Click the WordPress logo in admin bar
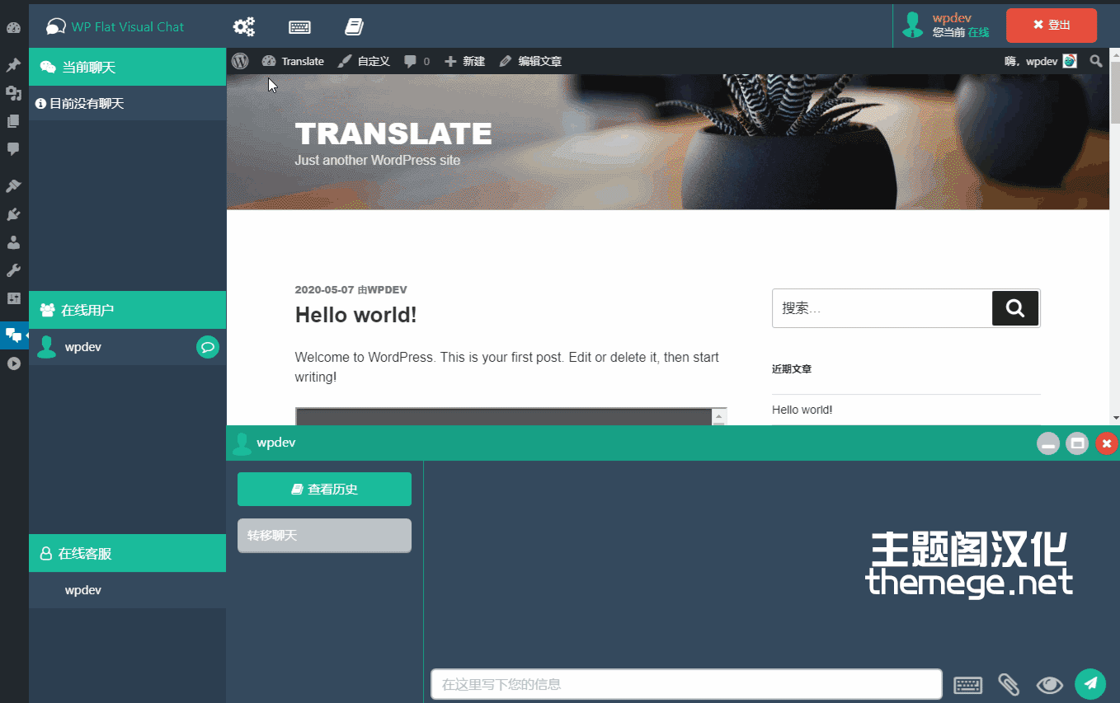Viewport: 1120px width, 703px height. [240, 61]
